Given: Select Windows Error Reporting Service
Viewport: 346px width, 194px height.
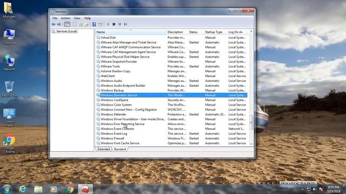Looking at the screenshot, I should coord(171,124).
